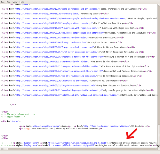Click the feed.feedburner.com/innovationzen URL
This screenshot has height=154, width=160.
[x=106, y=126]
